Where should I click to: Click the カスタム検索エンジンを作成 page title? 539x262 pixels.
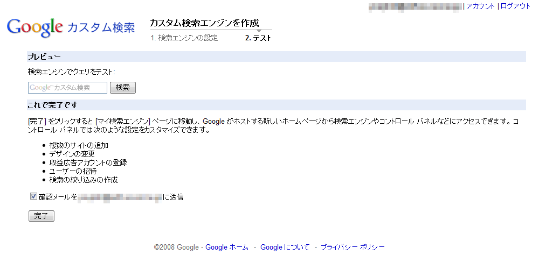204,23
